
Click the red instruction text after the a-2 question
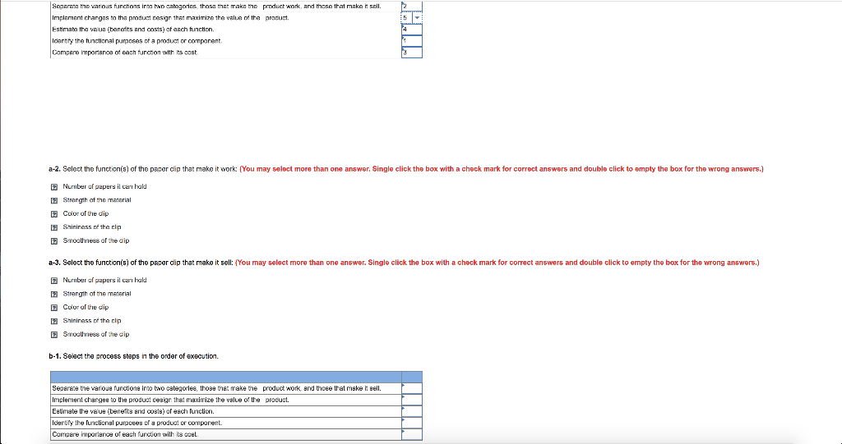click(x=502, y=169)
